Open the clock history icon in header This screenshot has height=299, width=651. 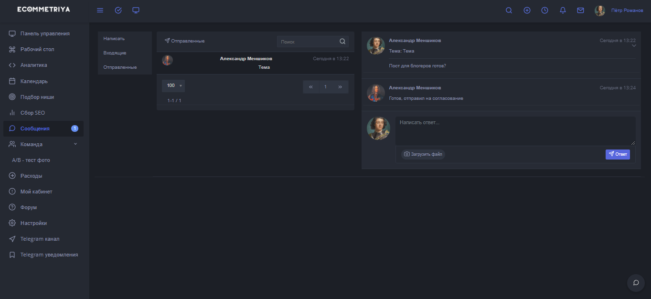(x=544, y=11)
